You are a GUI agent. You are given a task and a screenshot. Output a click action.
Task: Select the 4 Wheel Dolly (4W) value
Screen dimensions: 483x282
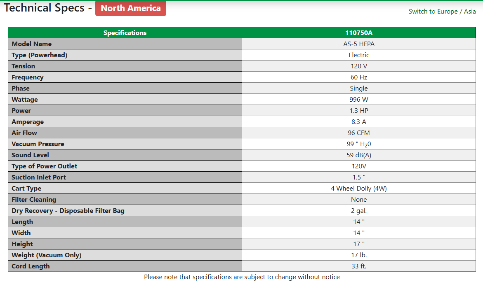[x=359, y=189]
